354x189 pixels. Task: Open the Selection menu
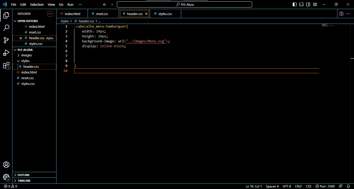(37, 4)
